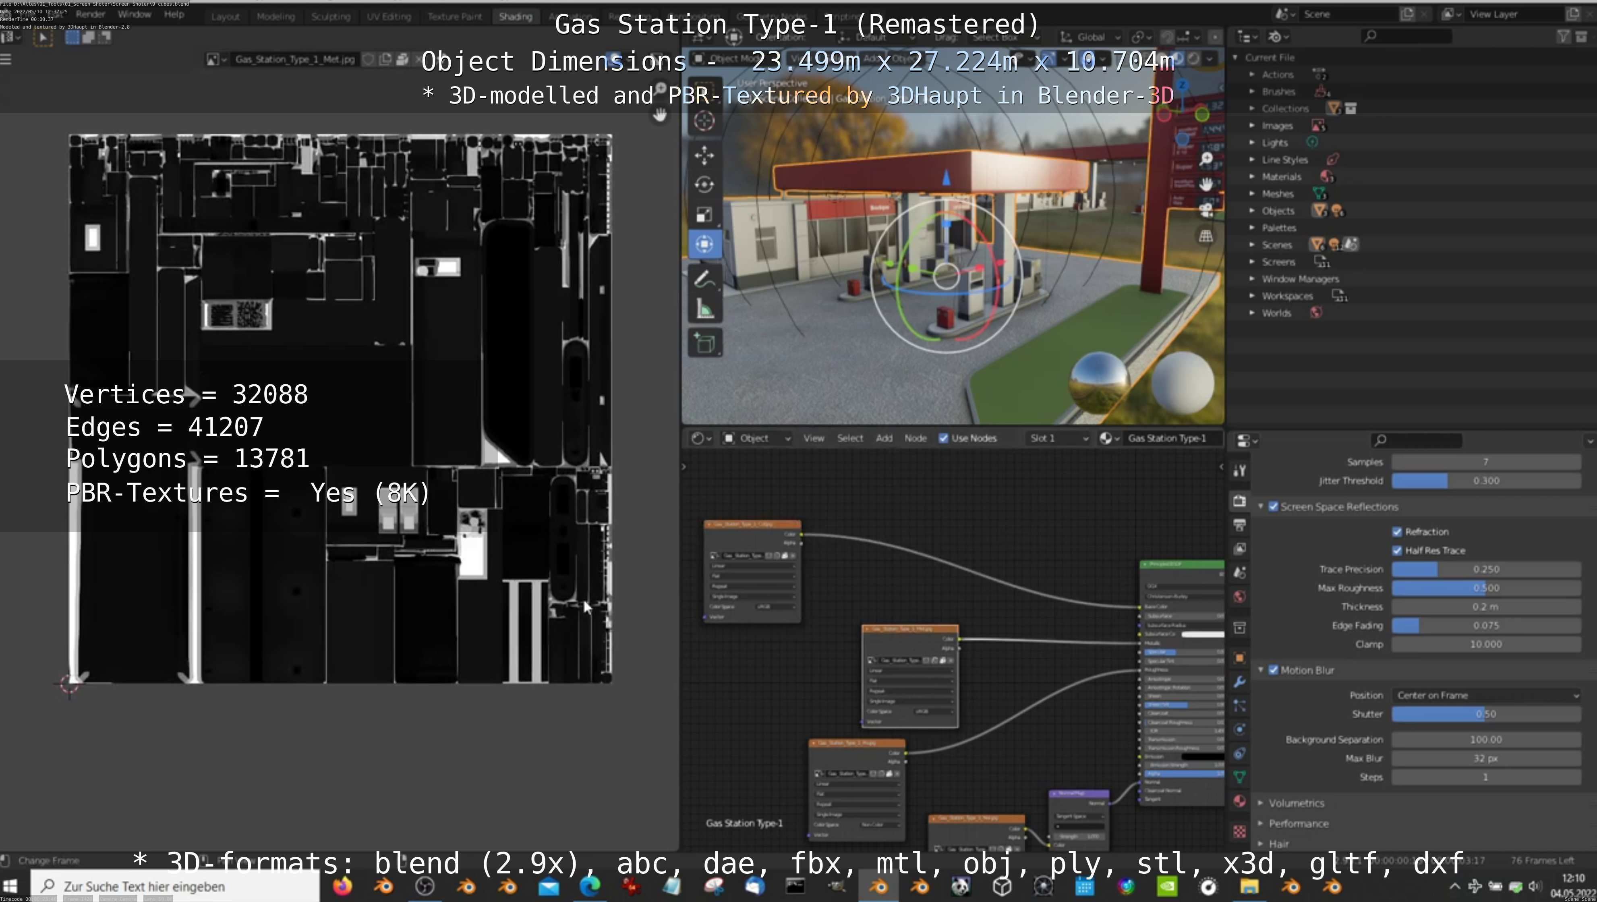Toggle the Half Res Trace checkbox

click(1397, 550)
